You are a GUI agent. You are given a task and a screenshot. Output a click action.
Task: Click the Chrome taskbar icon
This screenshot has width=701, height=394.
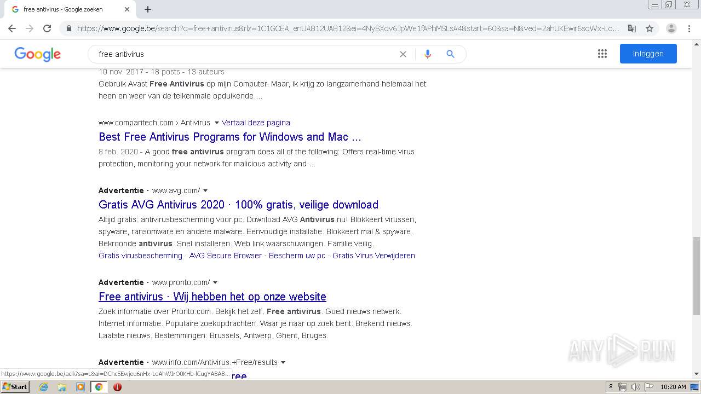click(99, 387)
